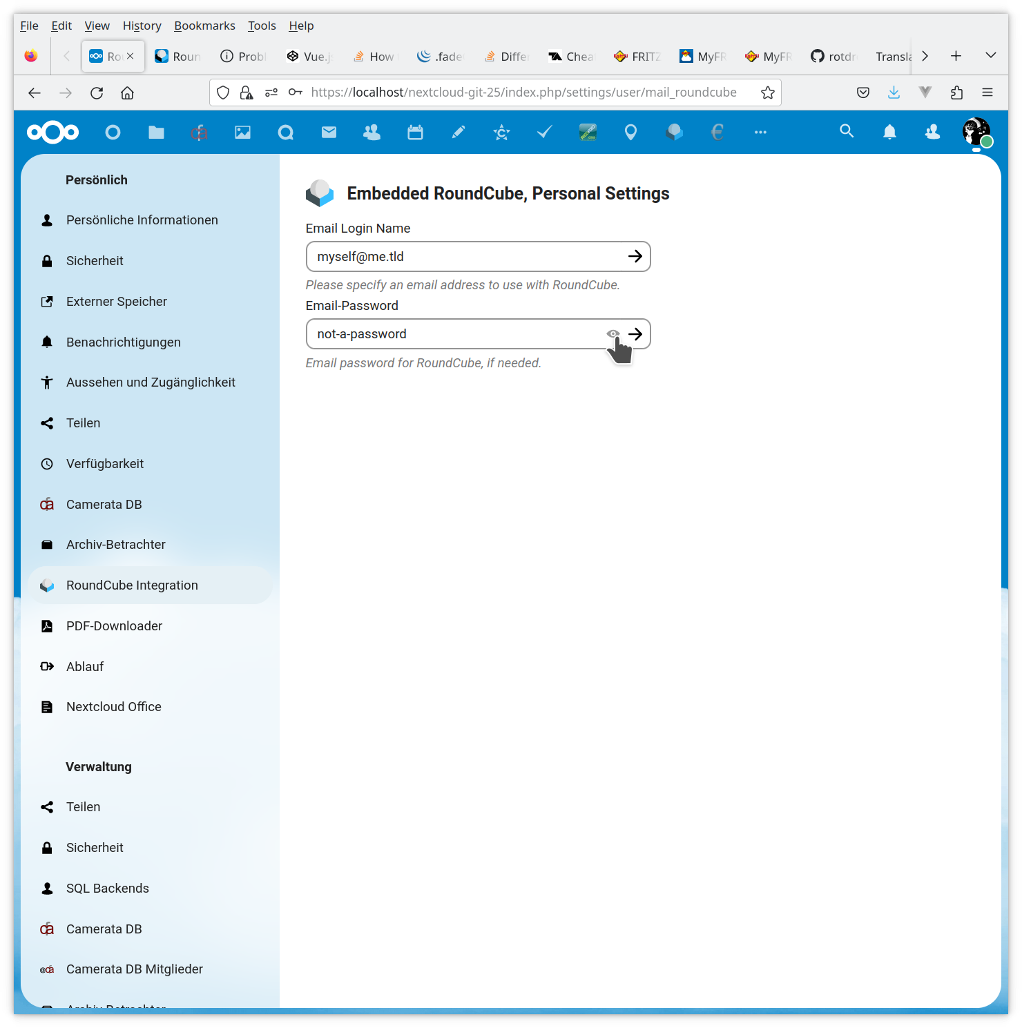The width and height of the screenshot is (1022, 1028).
Task: Open the user avatar menu
Action: point(976,131)
